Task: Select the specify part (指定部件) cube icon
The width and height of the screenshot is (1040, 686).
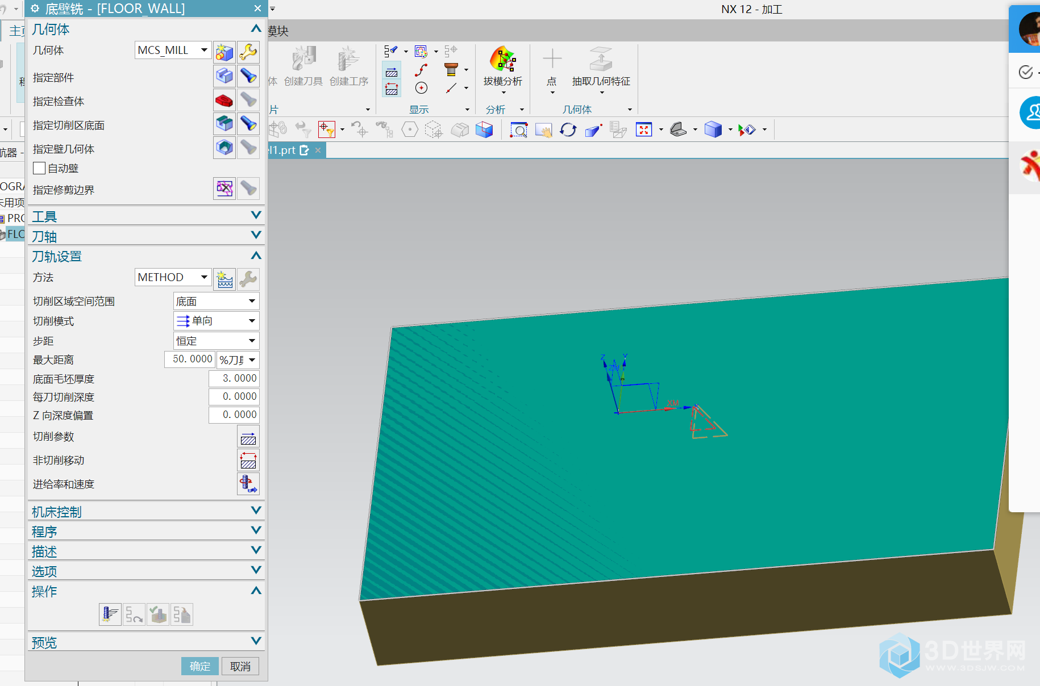Action: coord(224,76)
